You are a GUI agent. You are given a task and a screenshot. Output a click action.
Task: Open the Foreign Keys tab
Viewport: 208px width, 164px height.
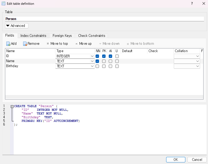coord(62,36)
